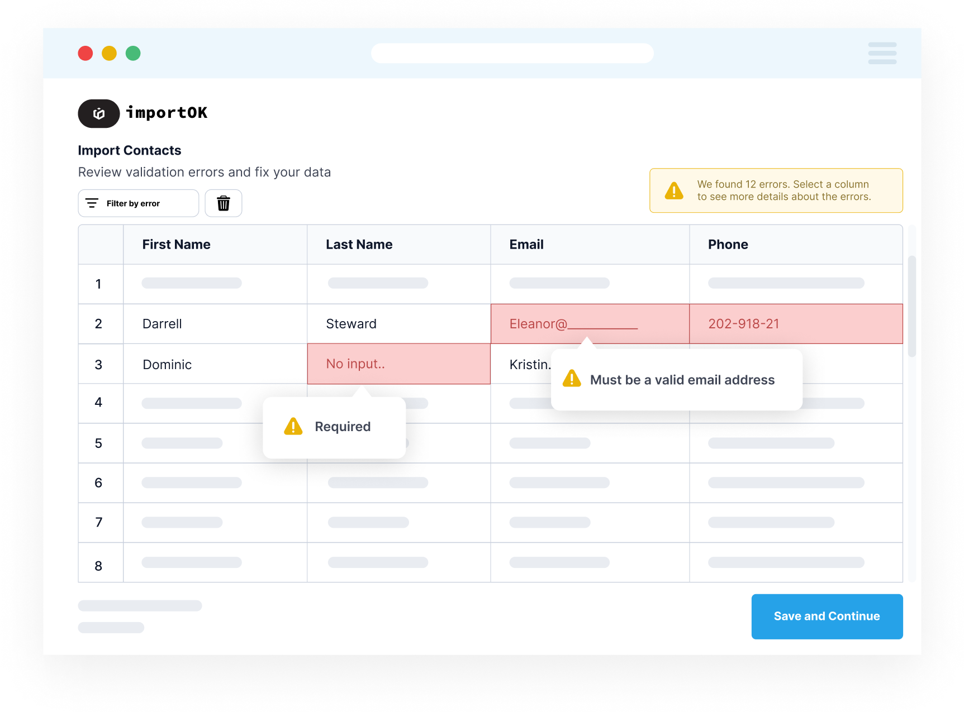Click the Import Contacts heading
Screen dimensions: 964x712
(130, 150)
